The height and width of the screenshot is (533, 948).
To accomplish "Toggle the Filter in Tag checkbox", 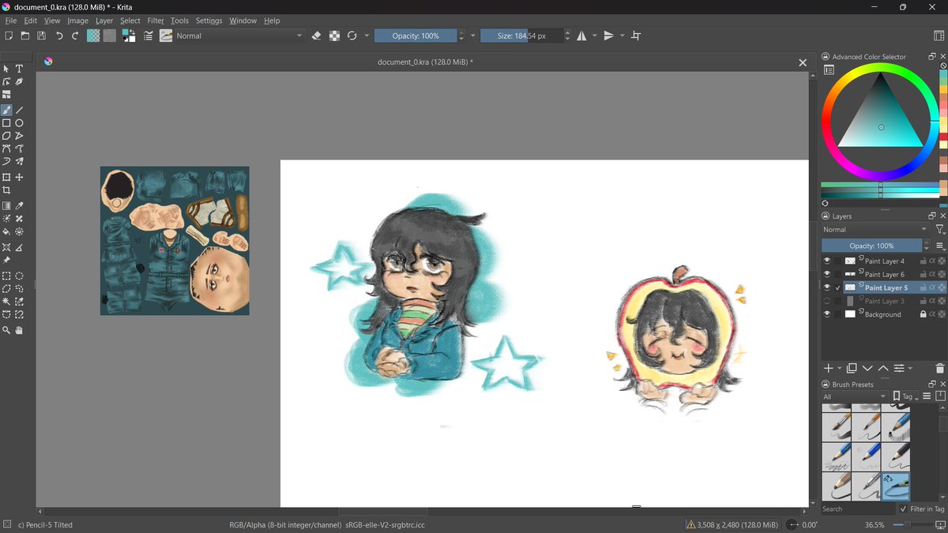I will click(x=904, y=509).
